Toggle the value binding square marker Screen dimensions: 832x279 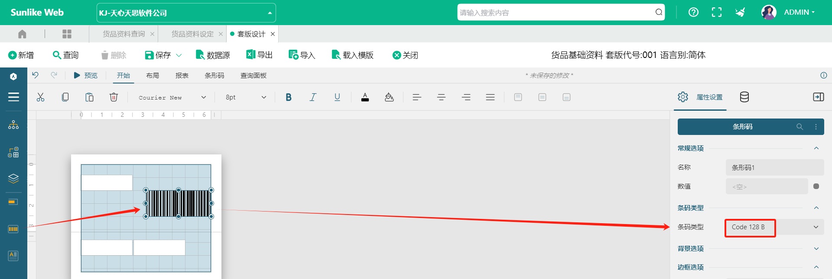point(816,186)
